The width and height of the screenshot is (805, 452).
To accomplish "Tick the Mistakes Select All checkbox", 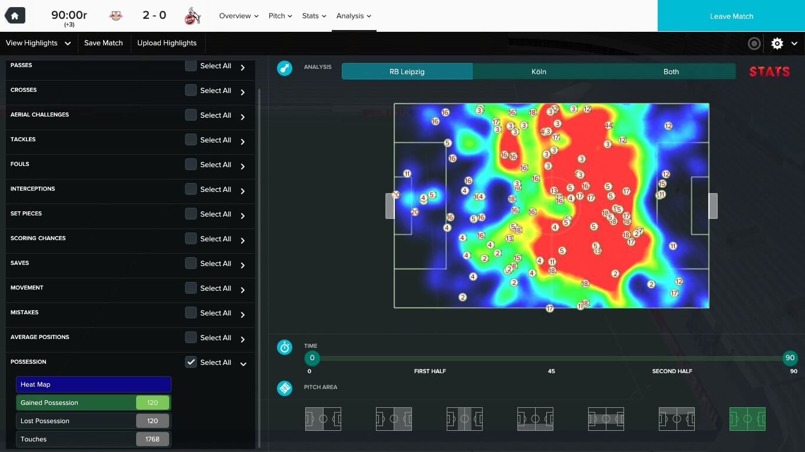I will (190, 313).
